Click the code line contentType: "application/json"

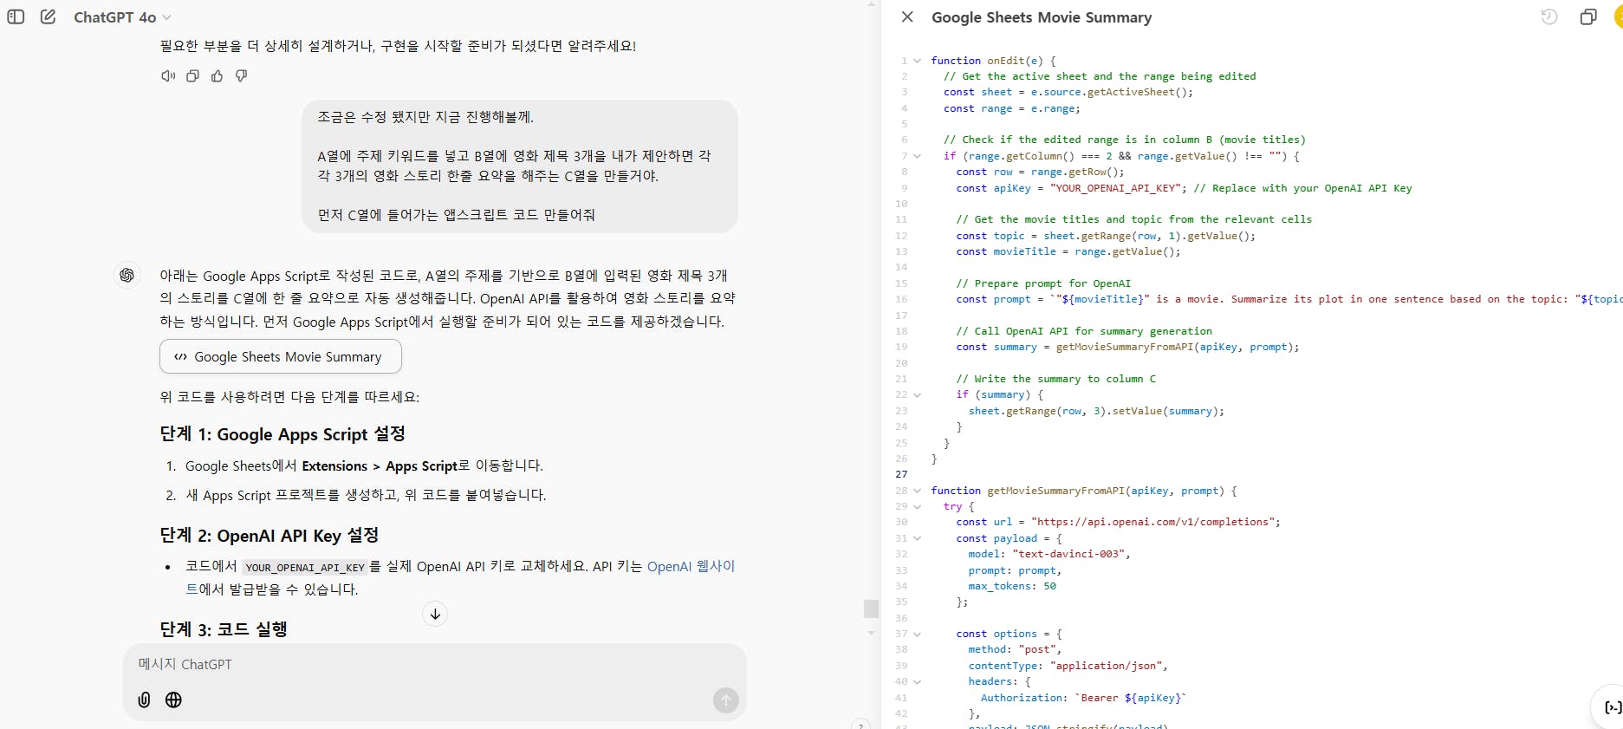click(x=1068, y=666)
